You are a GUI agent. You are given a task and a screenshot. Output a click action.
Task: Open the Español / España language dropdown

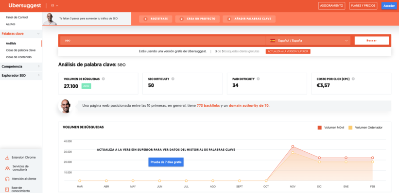pyautogui.click(x=308, y=41)
